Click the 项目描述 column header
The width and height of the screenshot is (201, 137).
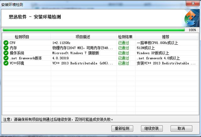pyautogui.click(x=84, y=37)
